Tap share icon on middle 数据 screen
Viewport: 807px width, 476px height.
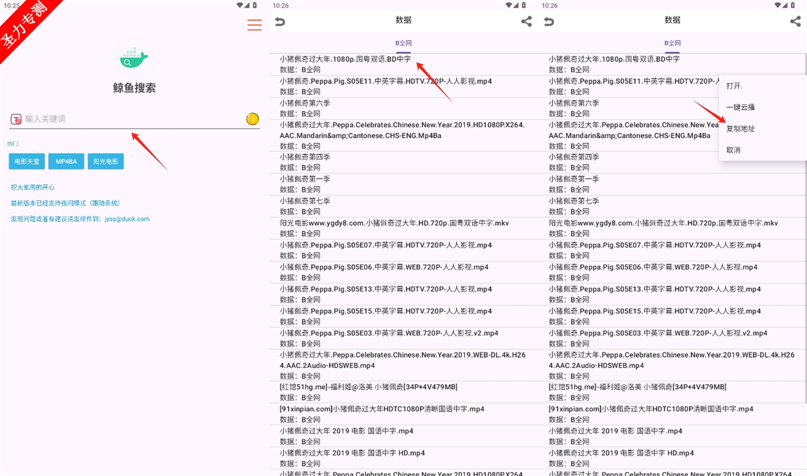point(526,21)
